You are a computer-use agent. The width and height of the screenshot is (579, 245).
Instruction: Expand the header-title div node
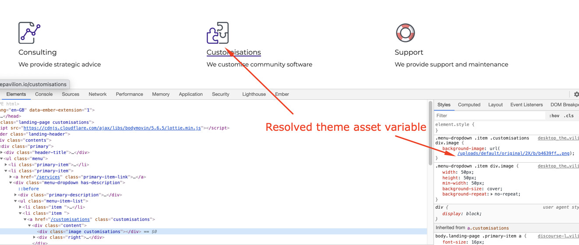click(x=2, y=153)
